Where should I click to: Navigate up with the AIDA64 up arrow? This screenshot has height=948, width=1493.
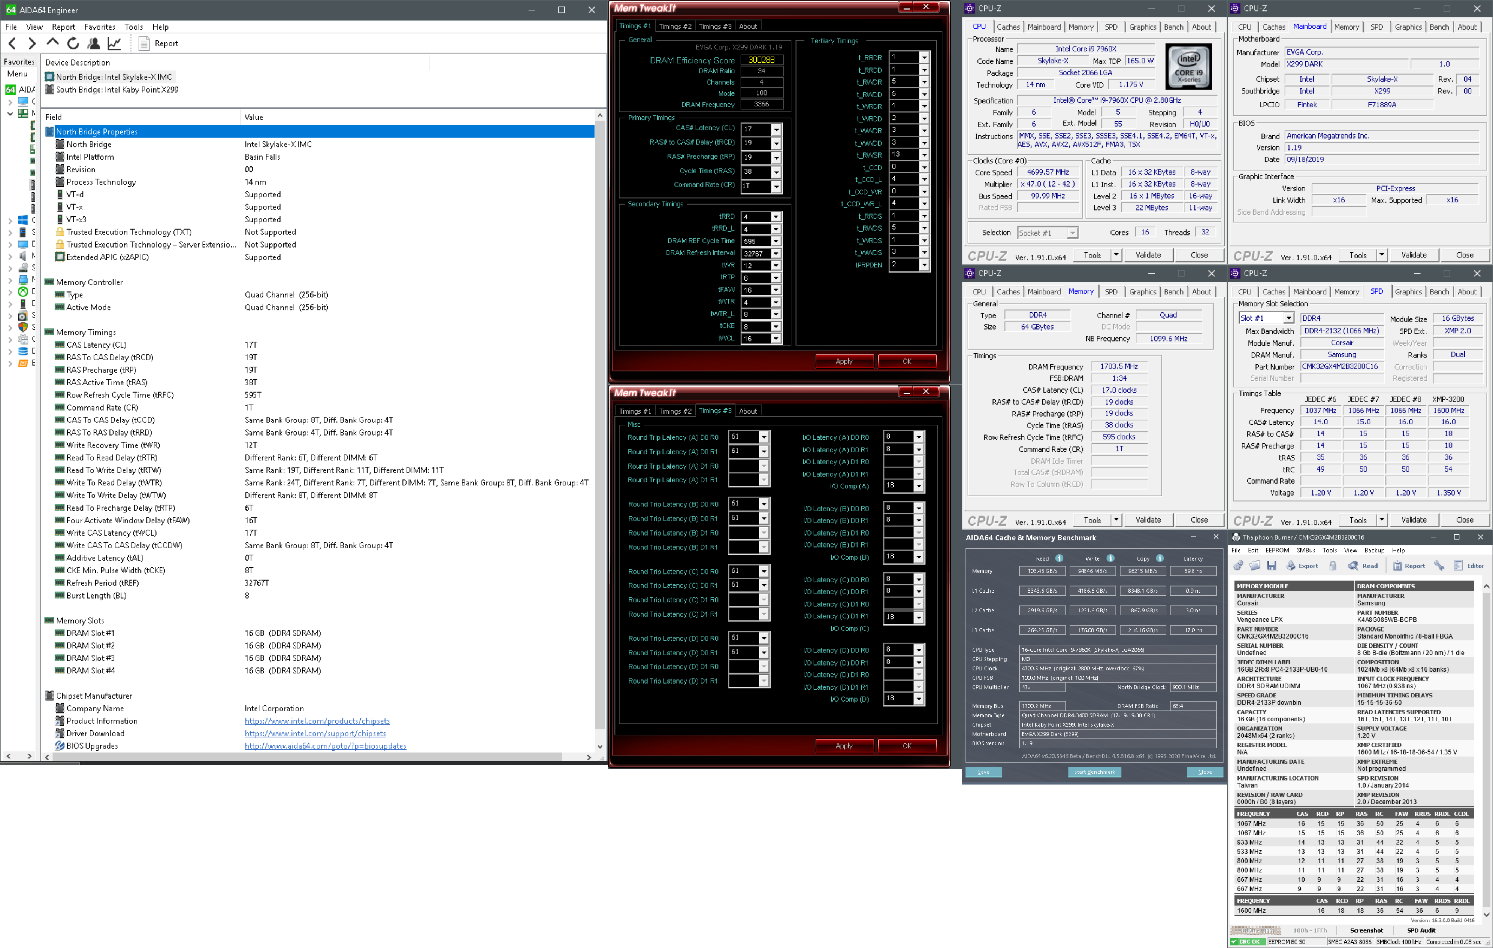(x=53, y=43)
